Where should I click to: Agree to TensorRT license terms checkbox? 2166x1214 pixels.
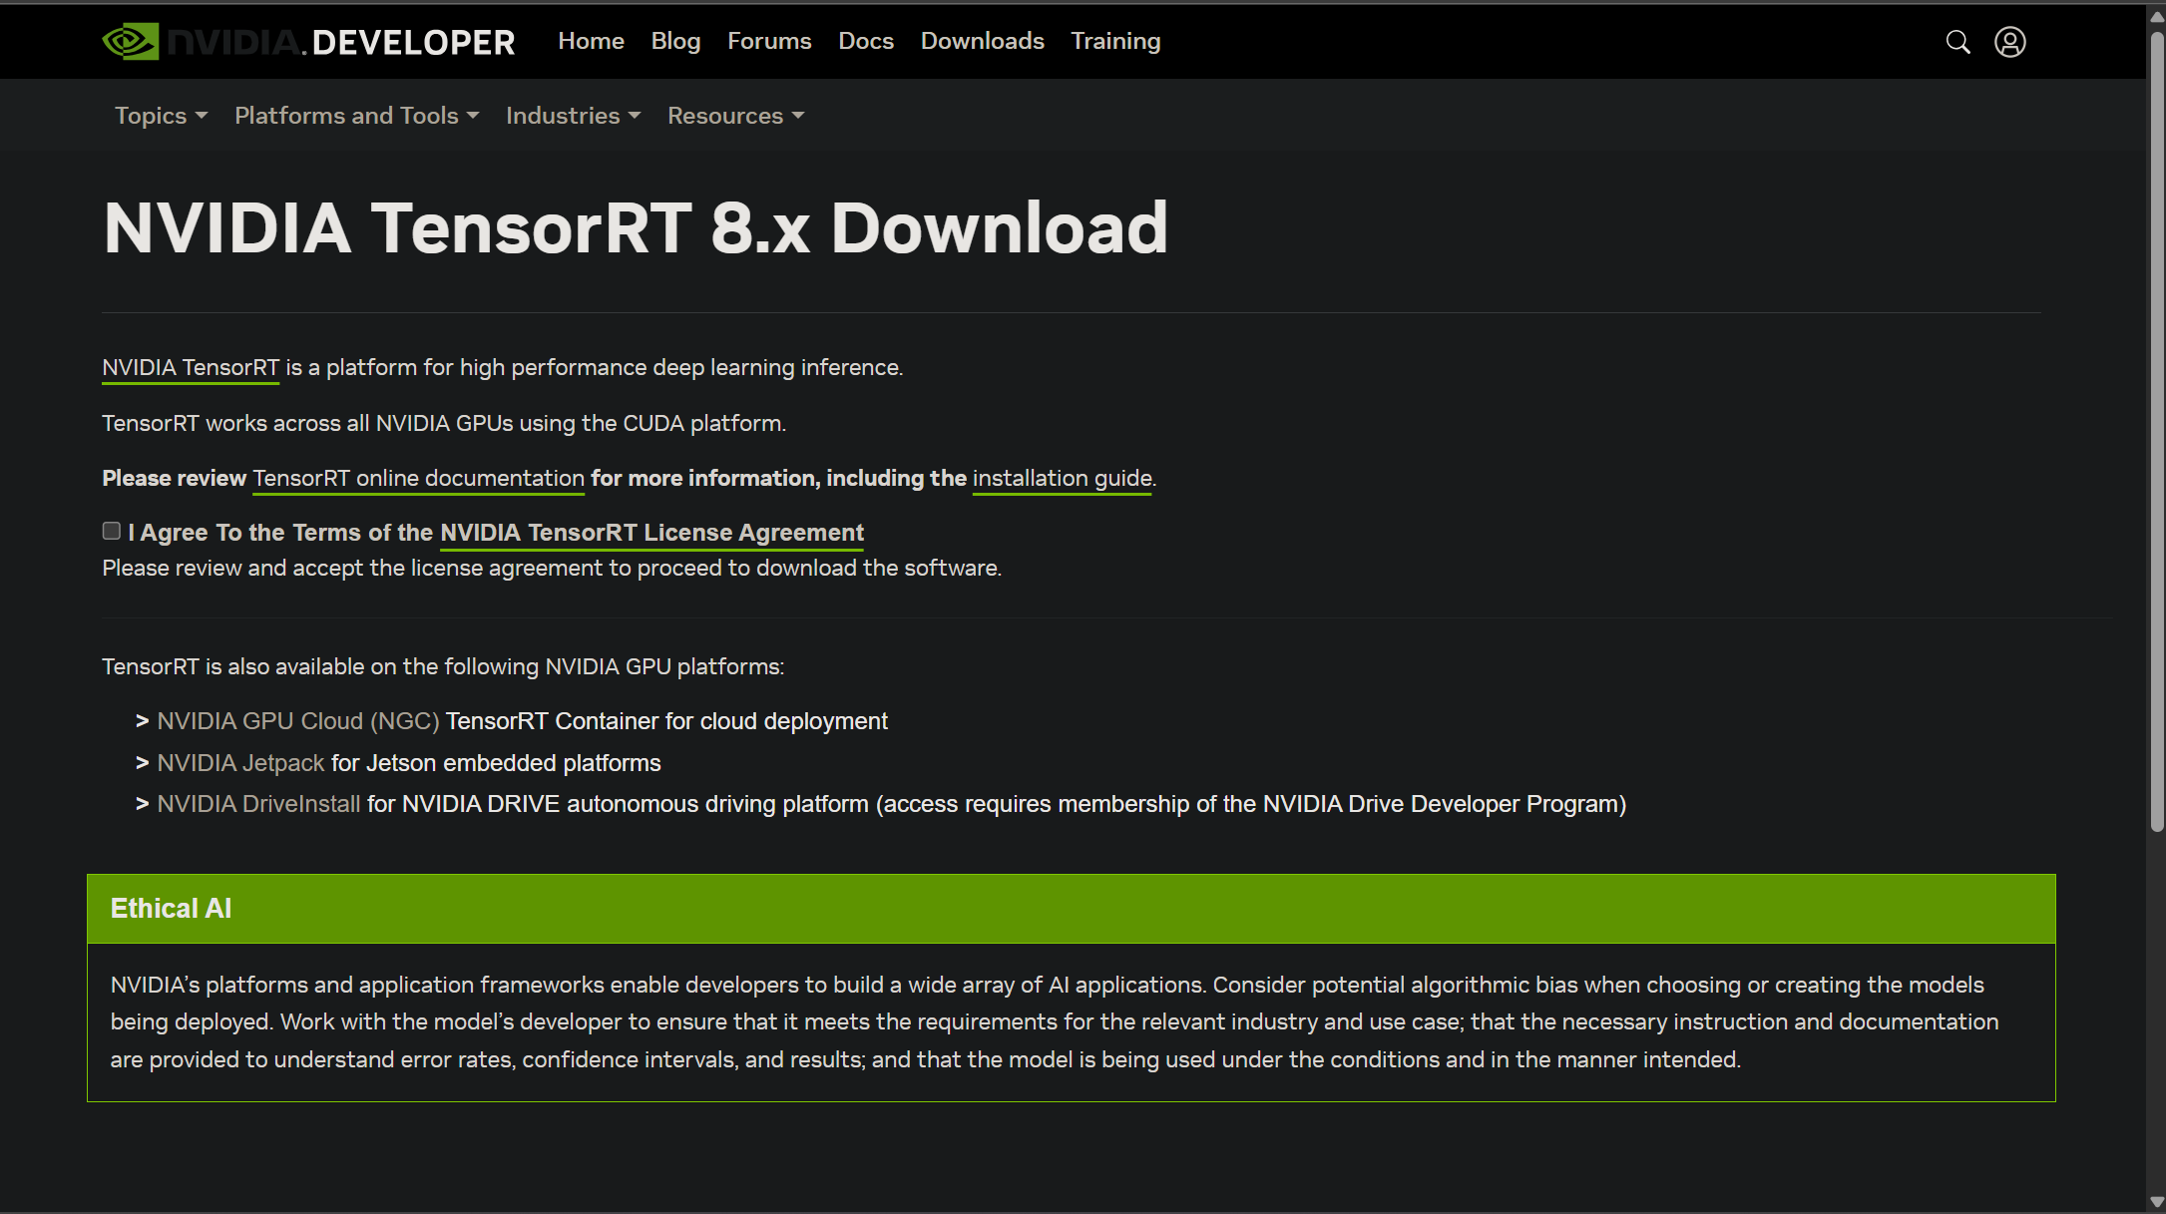tap(112, 531)
